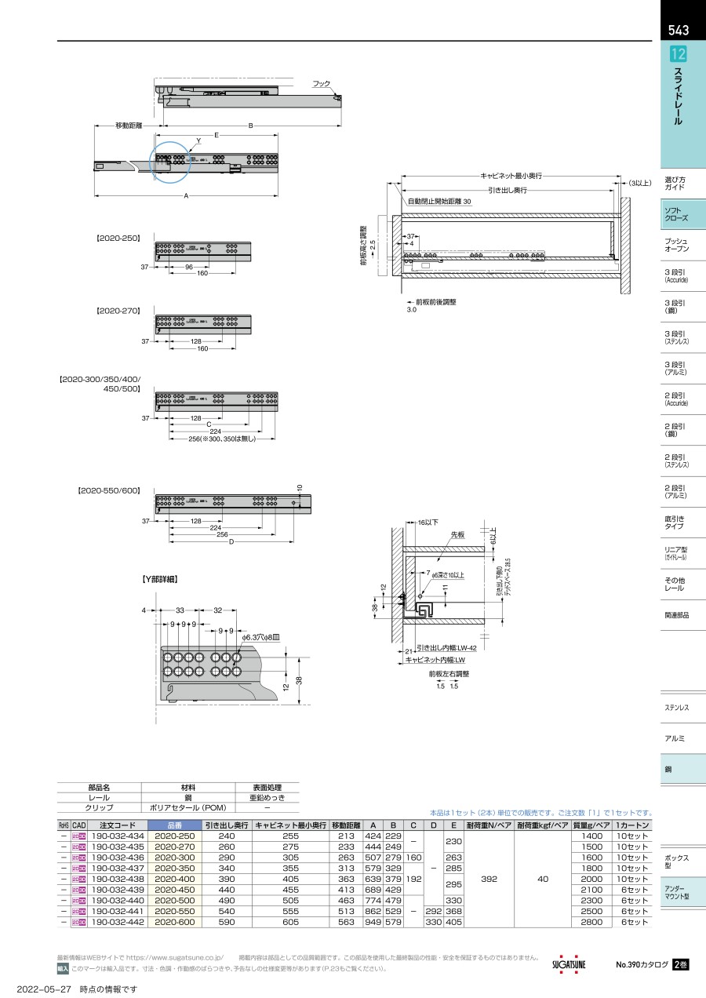Go to the 選び方ガイド side tab
The image size is (706, 998).
pos(683,184)
